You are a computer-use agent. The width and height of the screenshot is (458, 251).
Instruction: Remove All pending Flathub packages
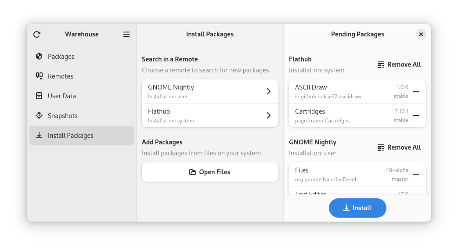tap(399, 65)
